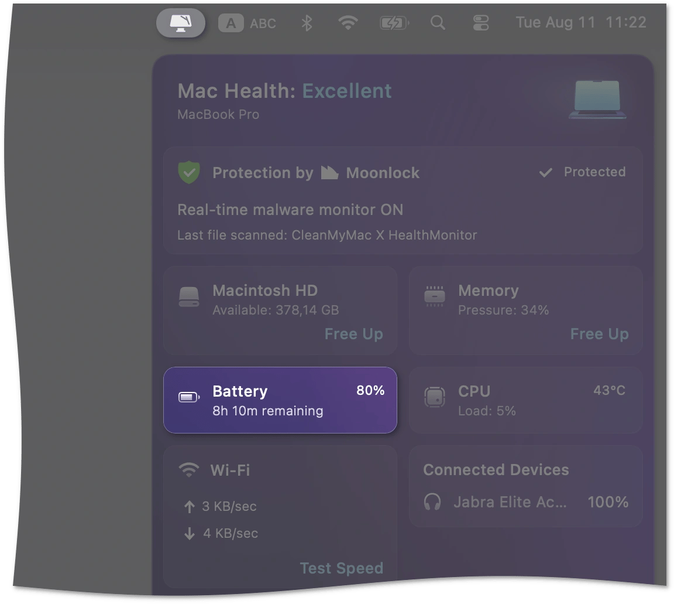
Task: Click '4 KB/sec' download rate
Action: point(231,533)
